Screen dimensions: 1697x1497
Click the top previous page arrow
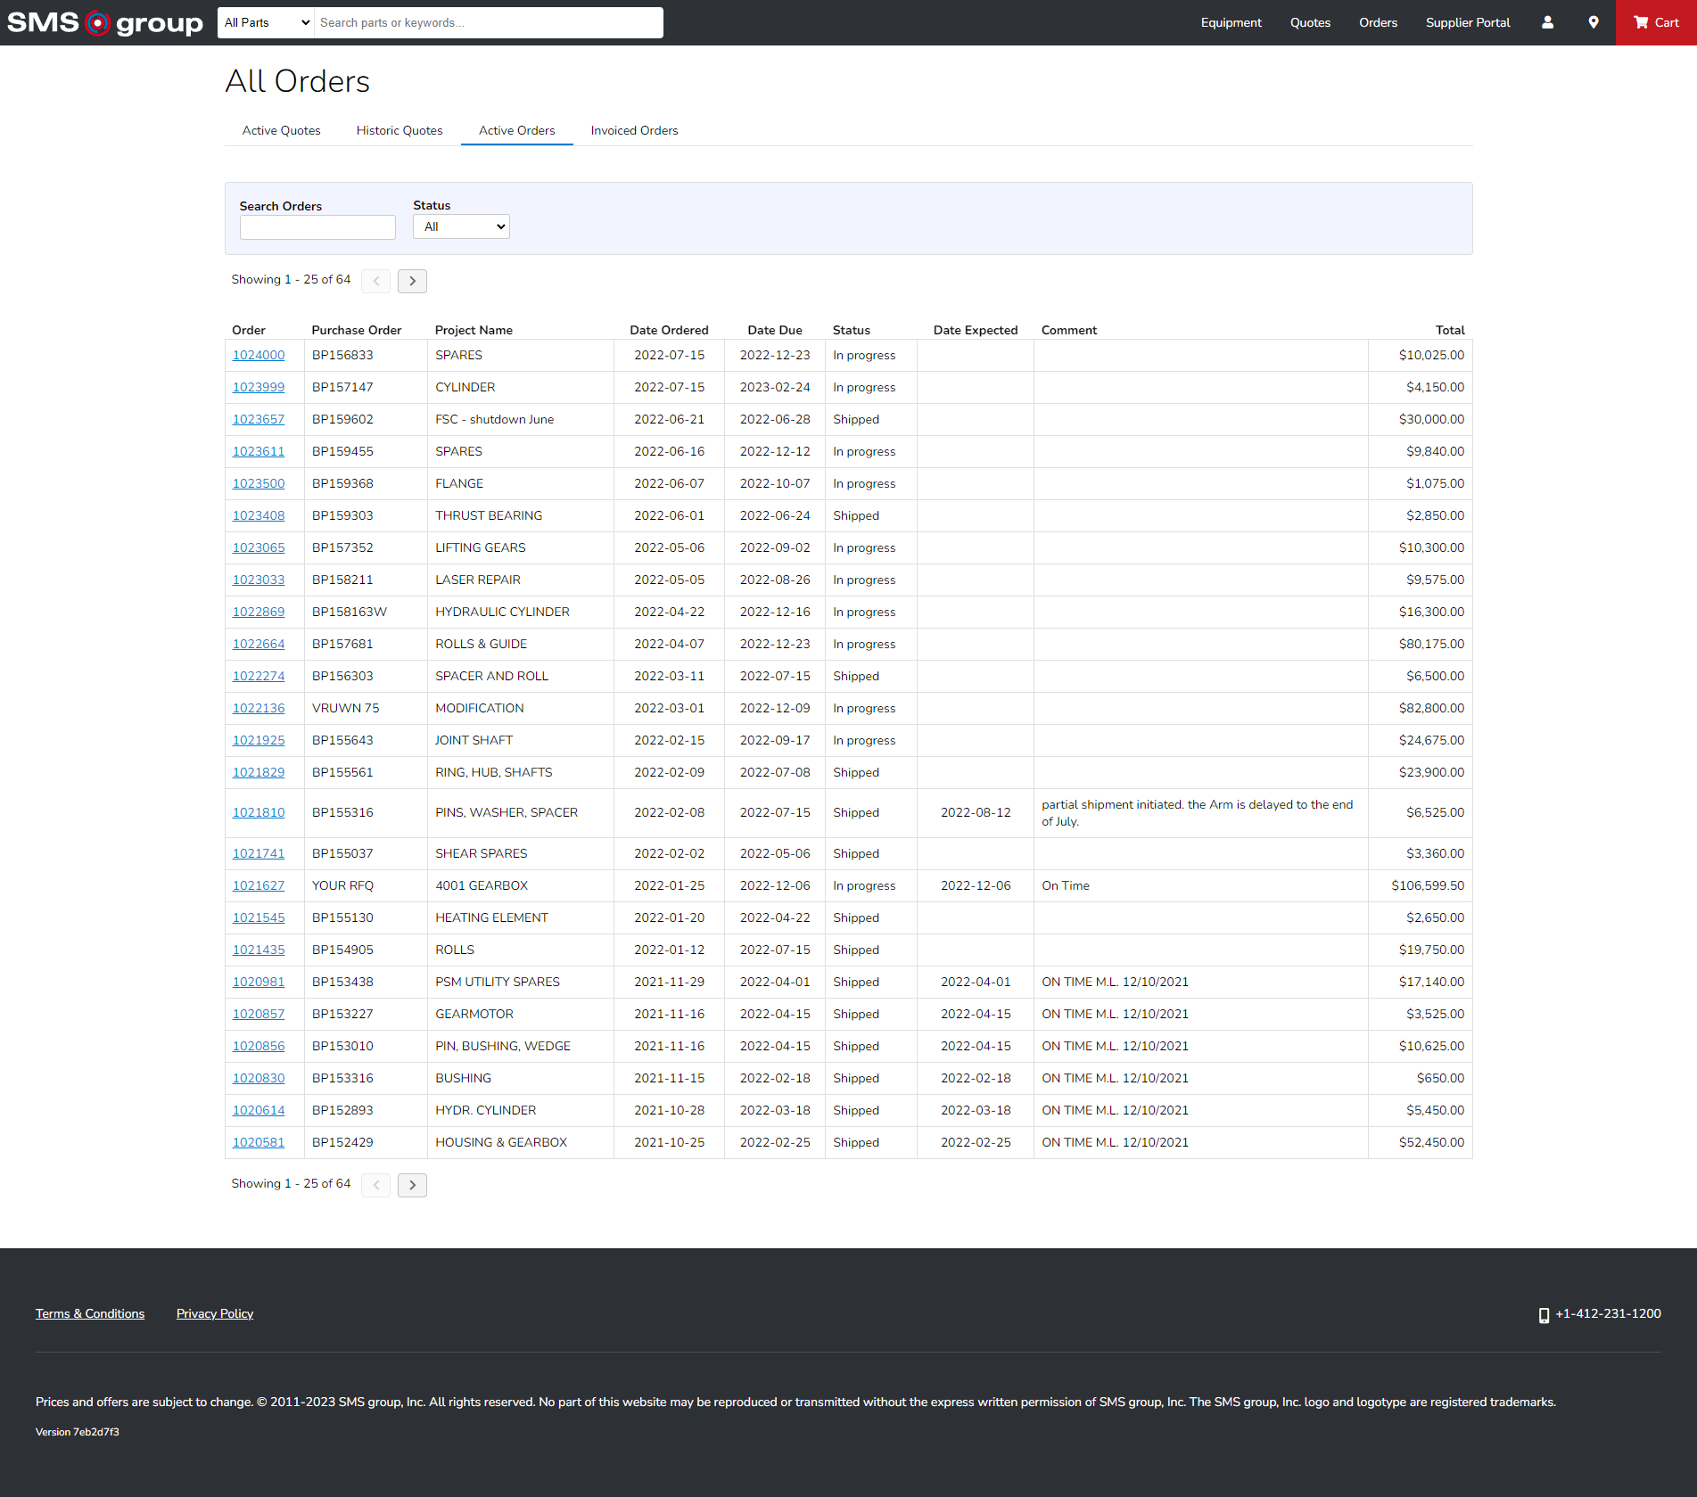[376, 281]
